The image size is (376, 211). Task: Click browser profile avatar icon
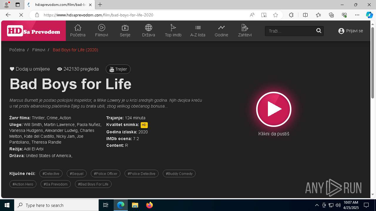coord(6,5)
